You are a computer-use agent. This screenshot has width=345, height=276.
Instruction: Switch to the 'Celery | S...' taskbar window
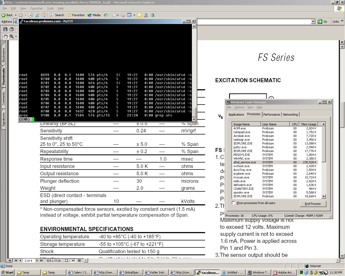(79, 272)
